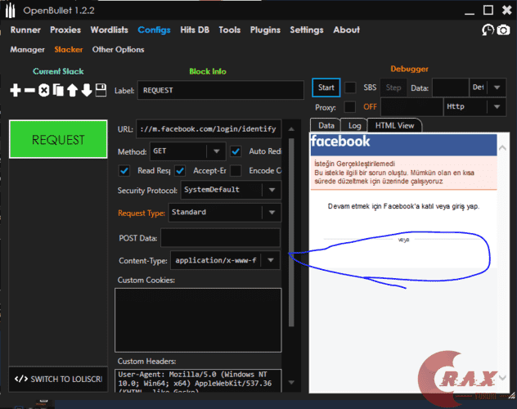
Task: Click SWITCH TO LOLISCRIPT button
Action: [58, 379]
